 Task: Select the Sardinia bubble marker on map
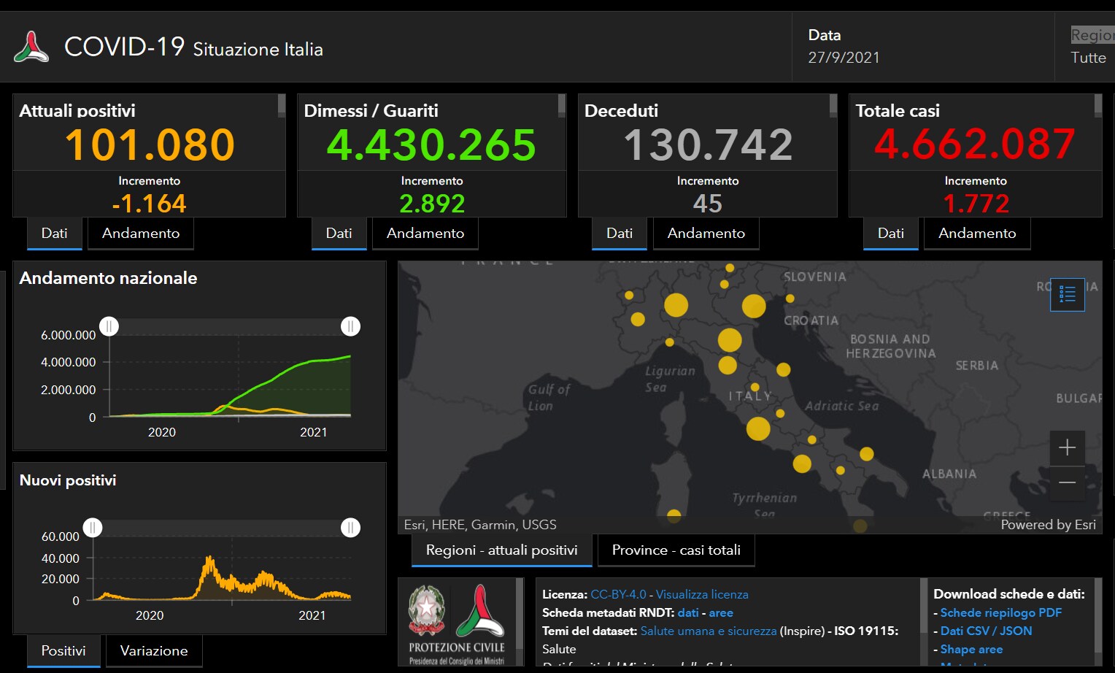coord(674,516)
